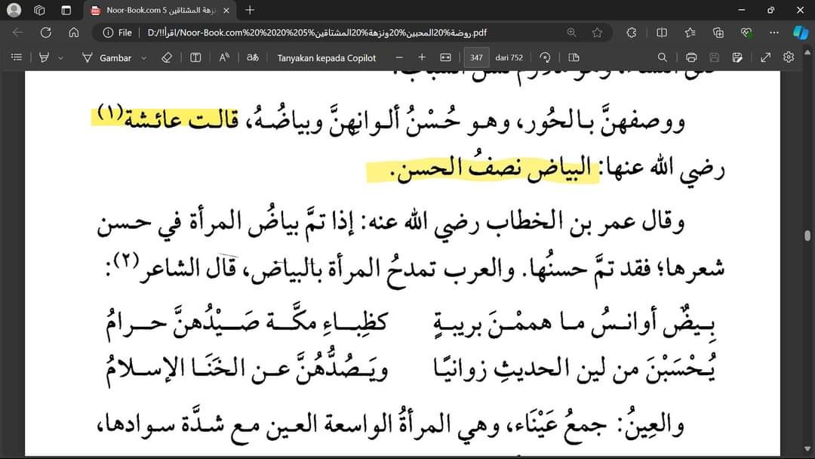Open the Edge profile avatar

[14, 10]
